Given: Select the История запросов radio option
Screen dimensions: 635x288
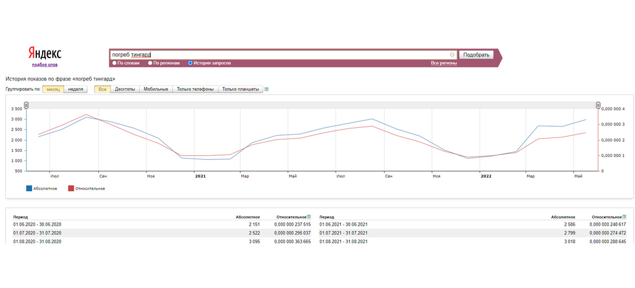Looking at the screenshot, I should [191, 63].
